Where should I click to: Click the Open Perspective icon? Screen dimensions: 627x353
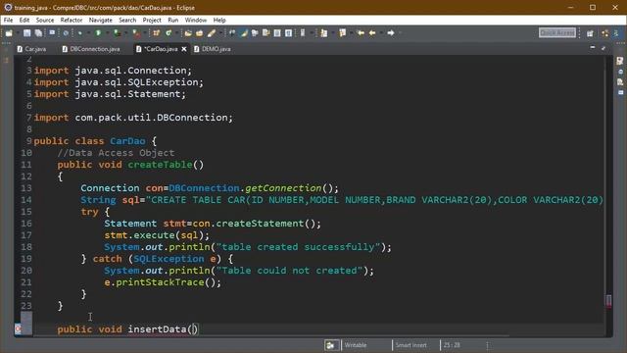point(590,33)
